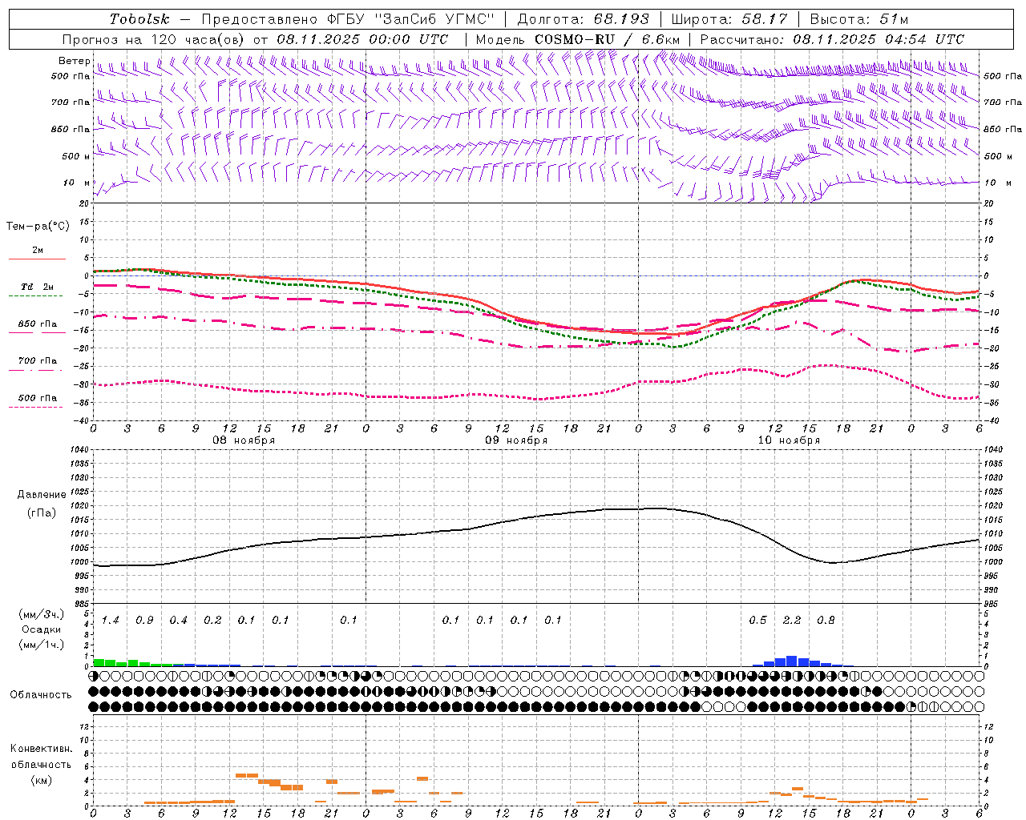Image resolution: width=1026 pixels, height=820 pixels.
Task: Click the 700 гПа legend label in temperature panel
Action: click(x=38, y=361)
